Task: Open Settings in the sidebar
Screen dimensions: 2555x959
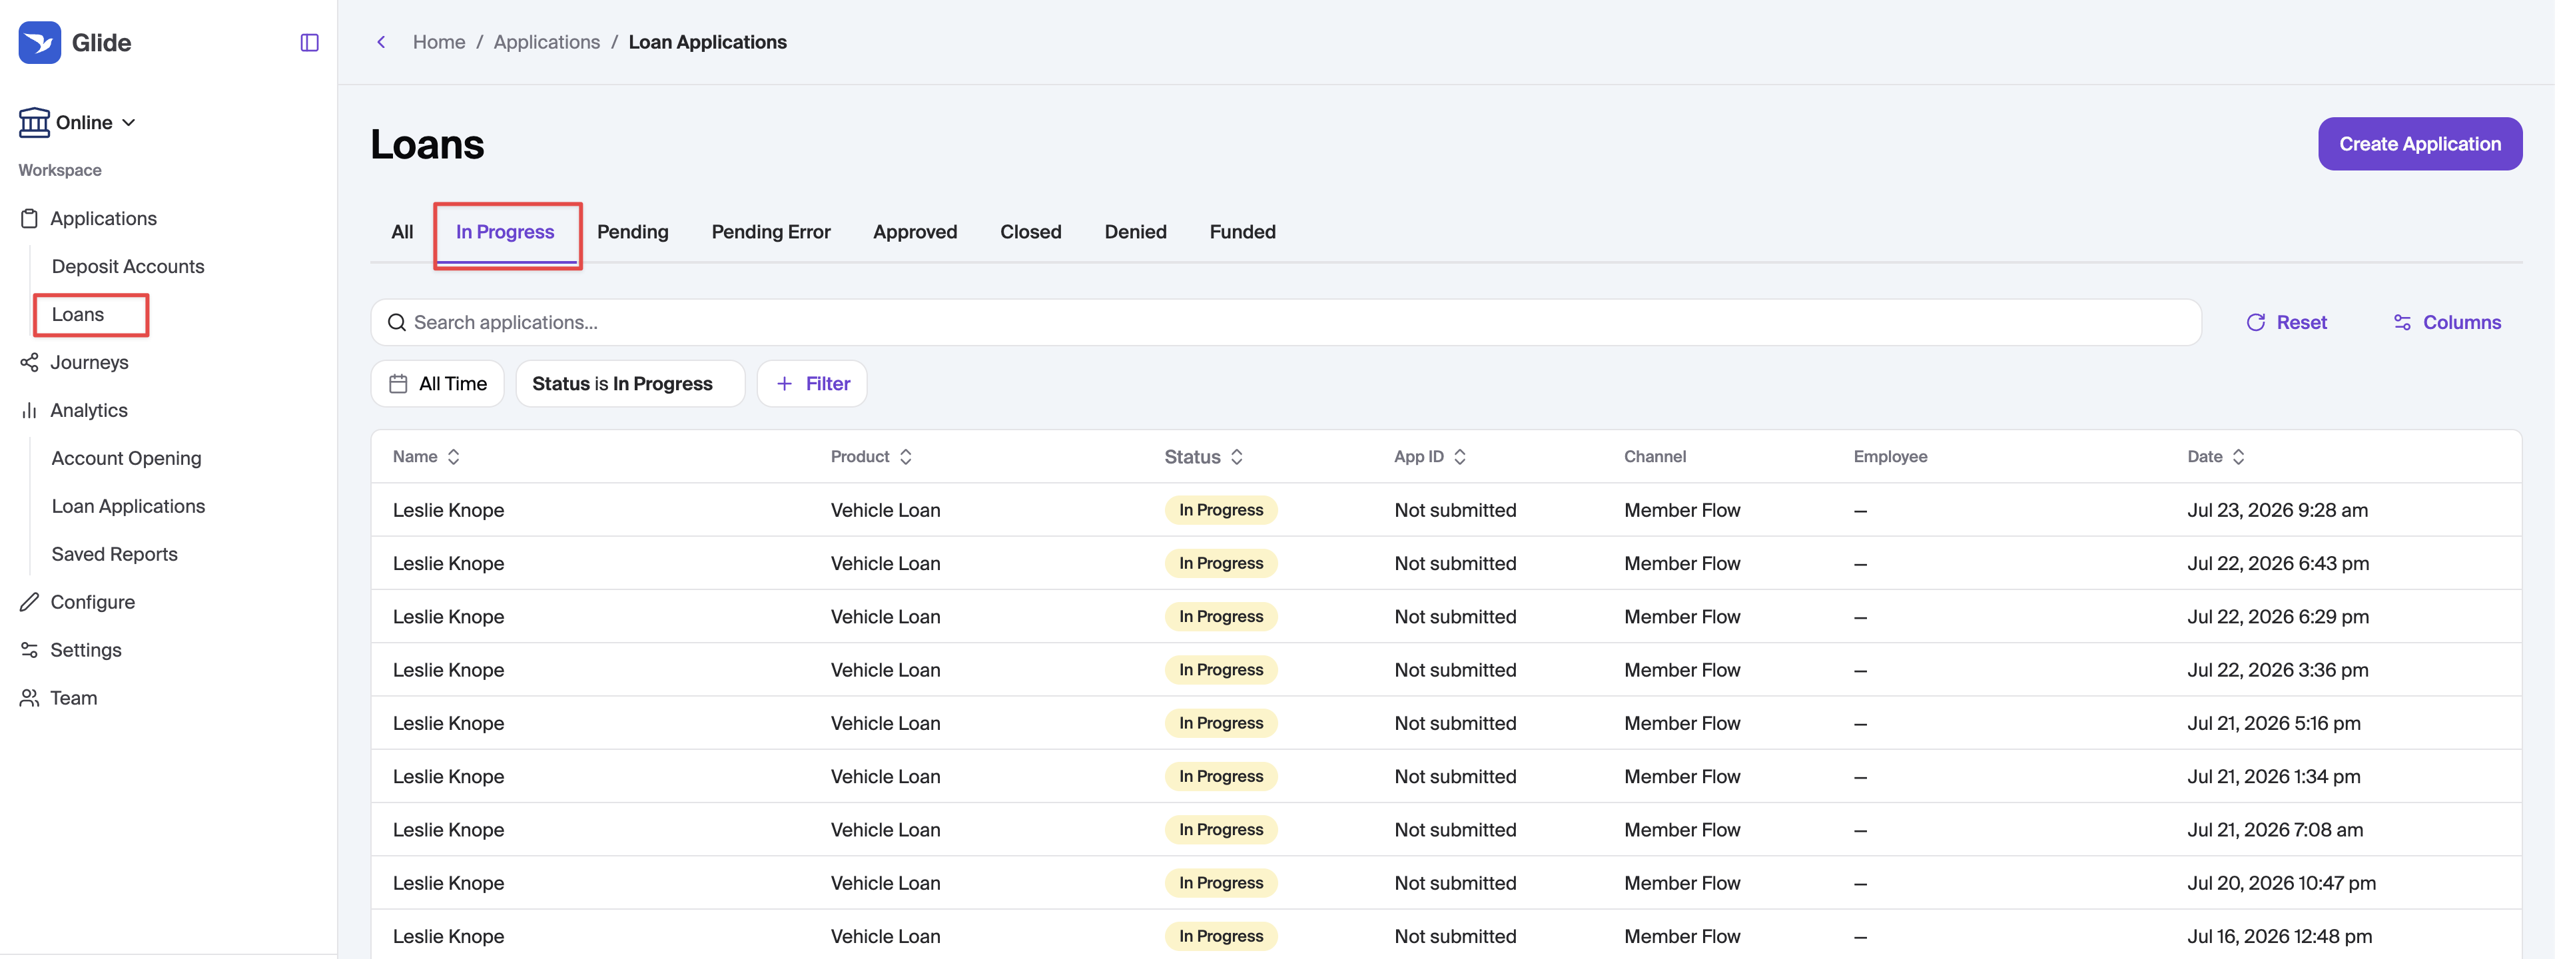Action: (x=85, y=649)
